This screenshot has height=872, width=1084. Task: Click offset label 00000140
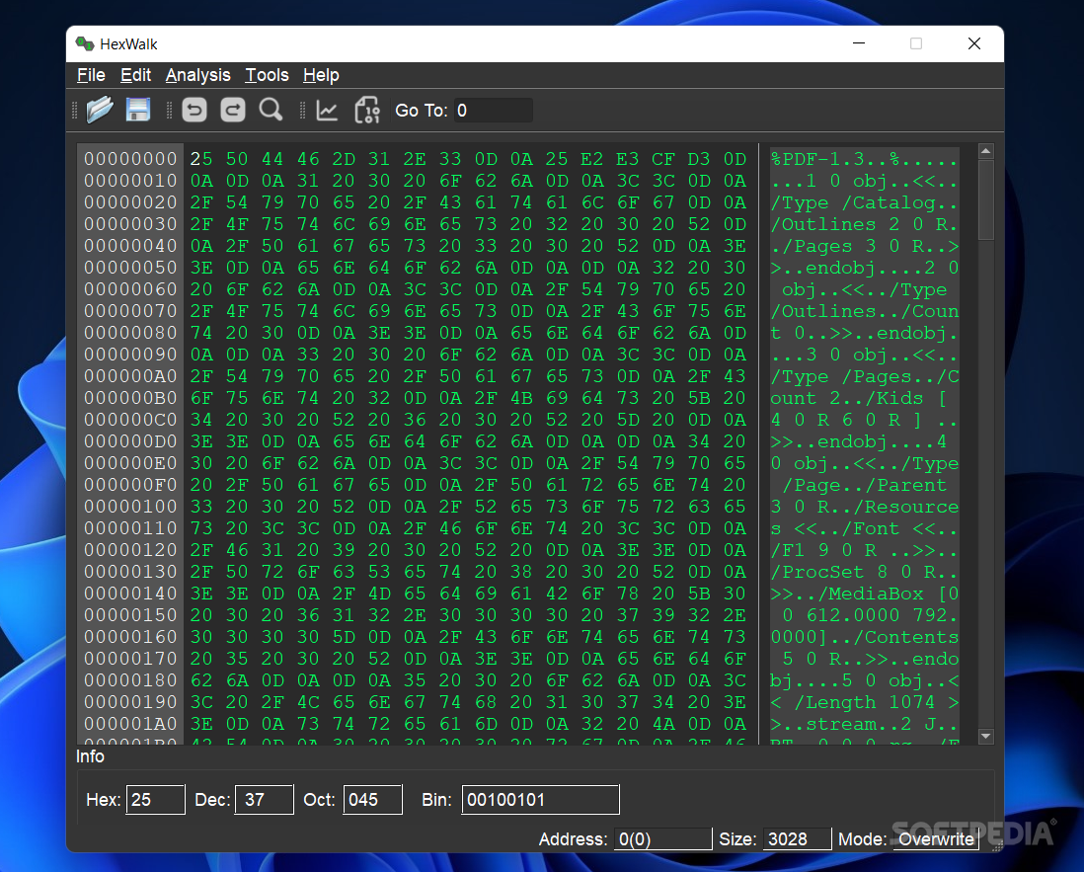pyautogui.click(x=130, y=594)
